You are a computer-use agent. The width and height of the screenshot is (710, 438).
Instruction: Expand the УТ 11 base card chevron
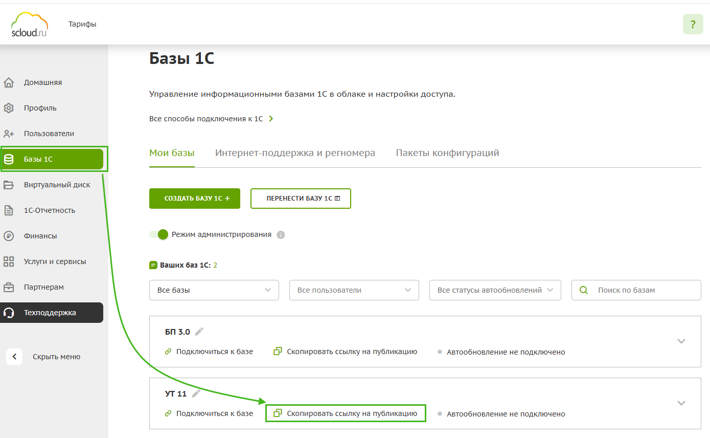(x=681, y=403)
